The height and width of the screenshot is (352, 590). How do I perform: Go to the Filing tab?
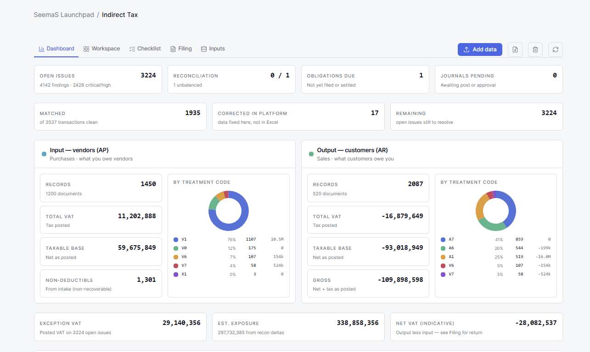(181, 49)
